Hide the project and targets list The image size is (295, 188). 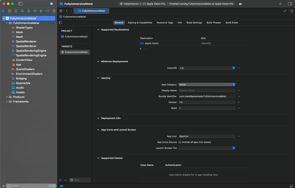point(60,23)
